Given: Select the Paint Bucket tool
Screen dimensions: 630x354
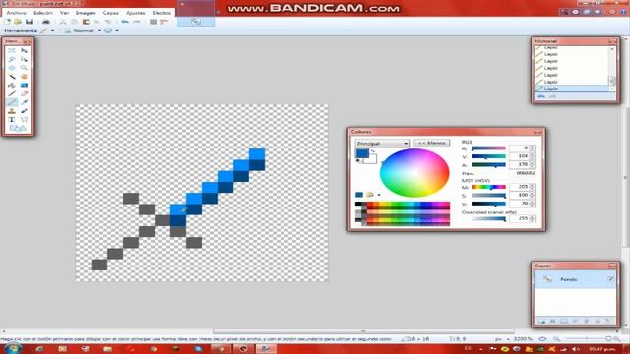Looking at the screenshot, I should (12, 85).
